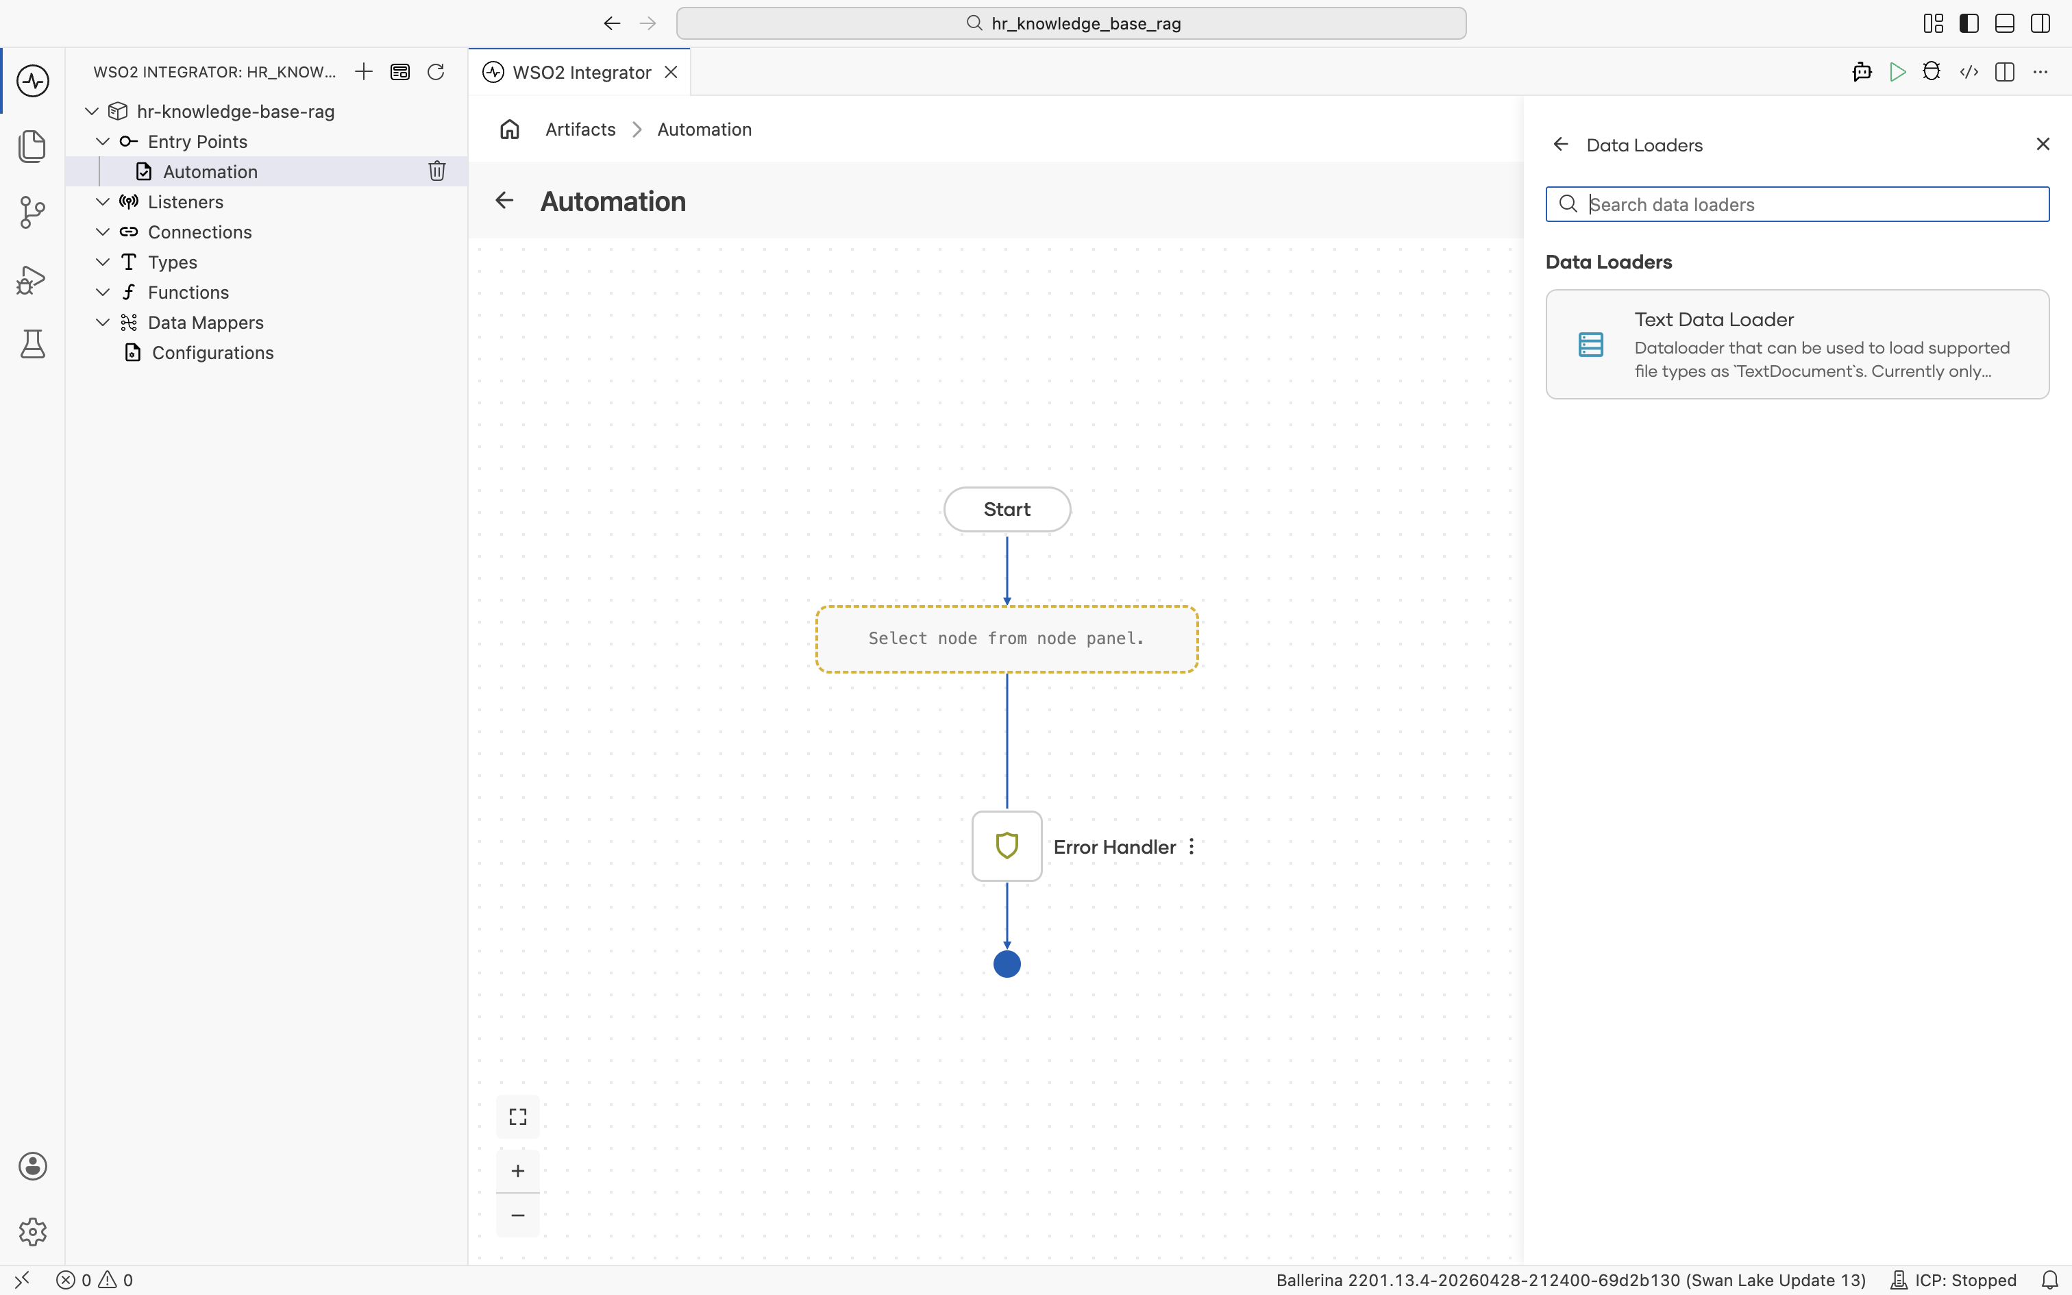Click the flow end node circle
The height and width of the screenshot is (1295, 2072).
[1007, 965]
